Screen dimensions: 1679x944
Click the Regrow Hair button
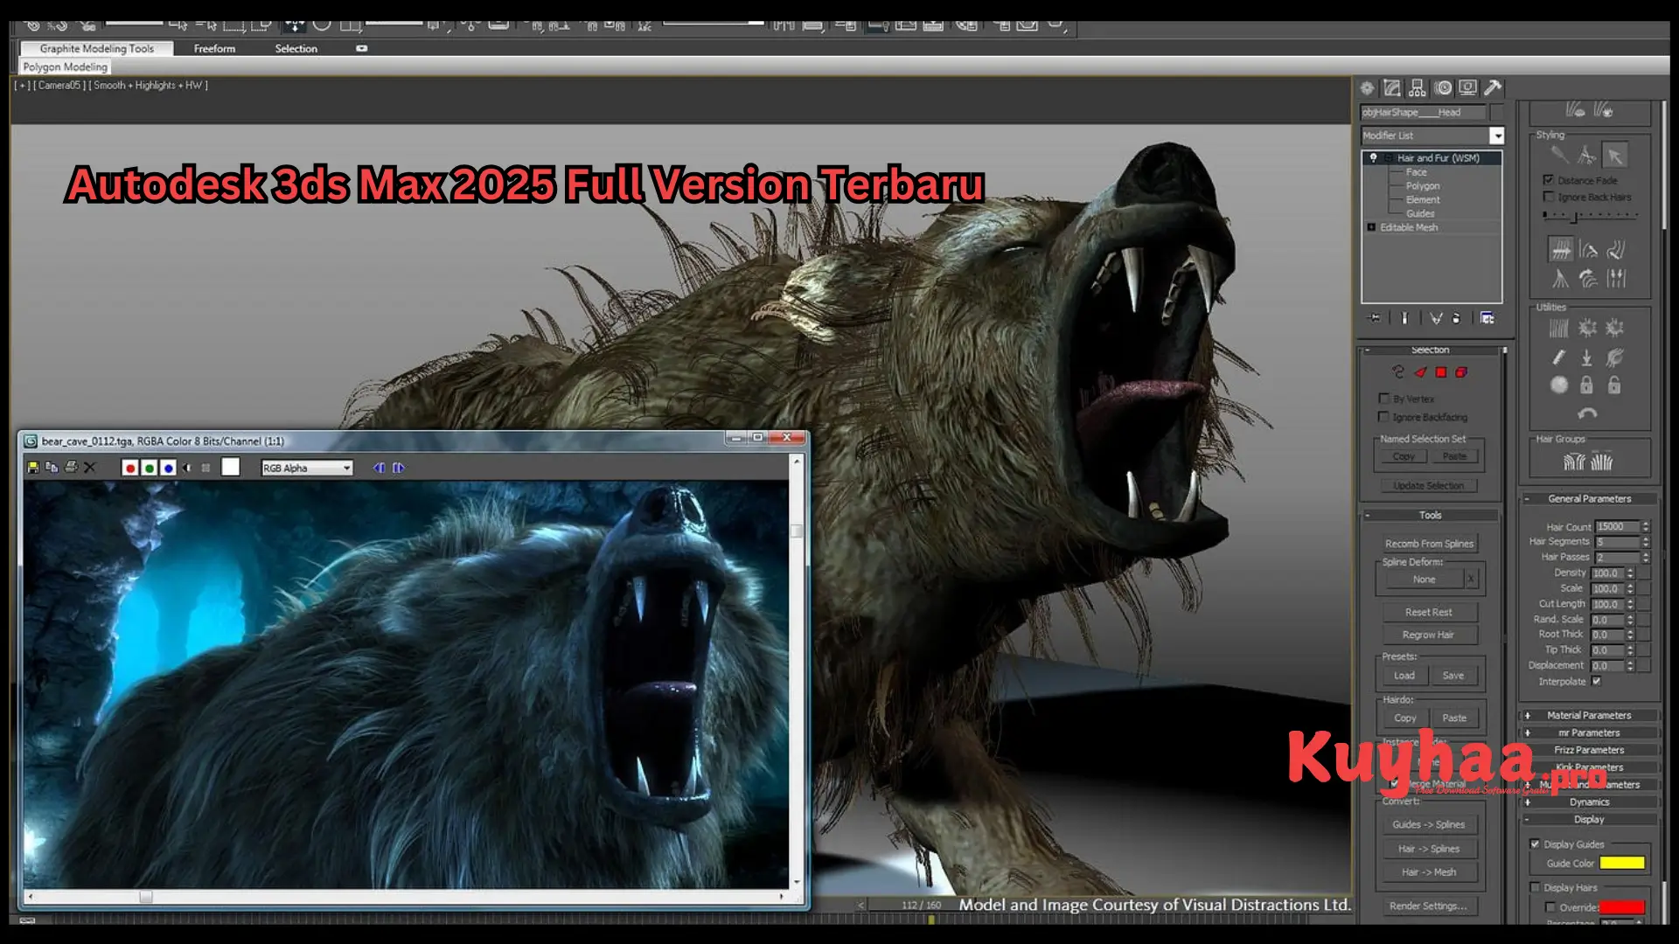(1430, 635)
